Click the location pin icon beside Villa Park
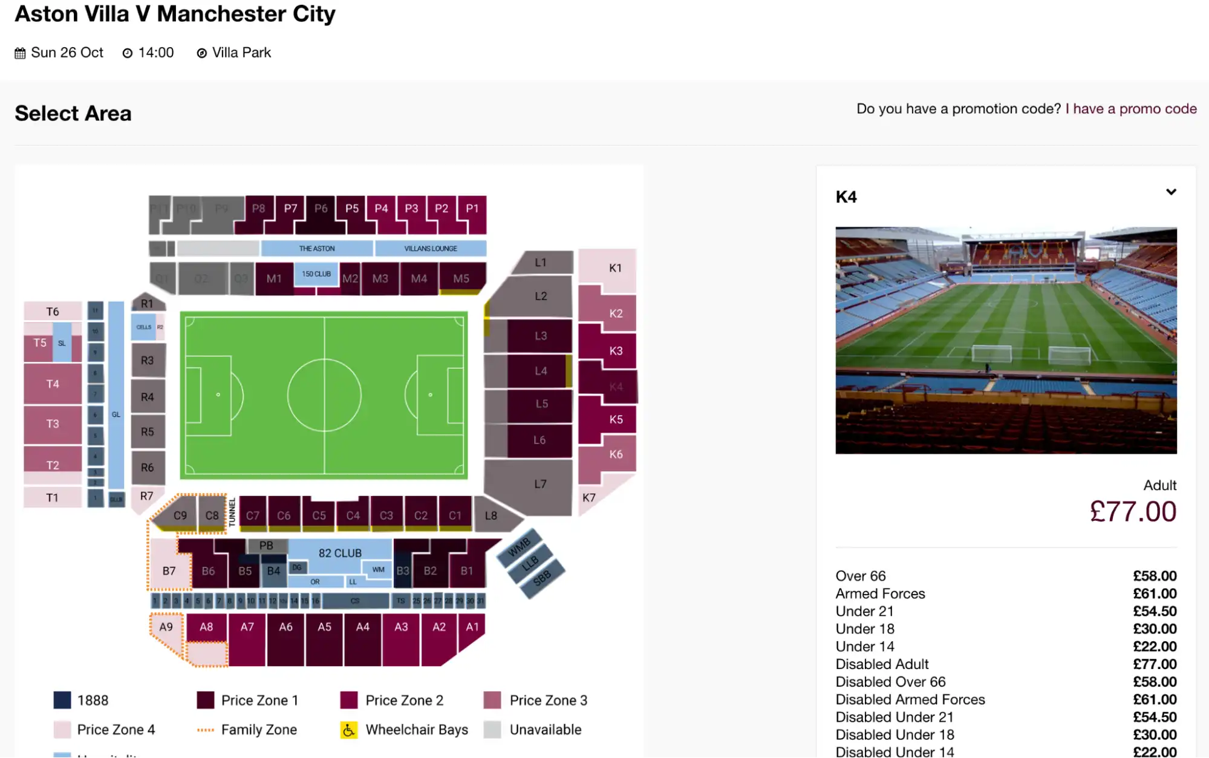Image resolution: width=1209 pixels, height=758 pixels. pos(201,53)
